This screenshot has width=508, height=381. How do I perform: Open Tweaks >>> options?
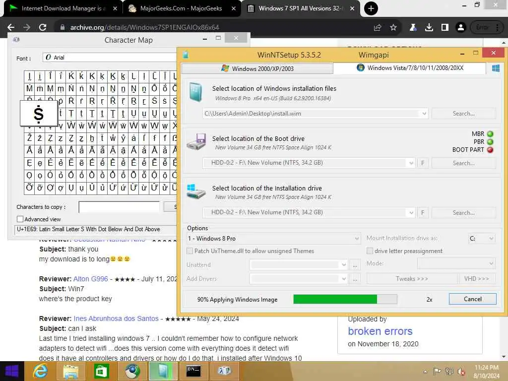coord(412,279)
